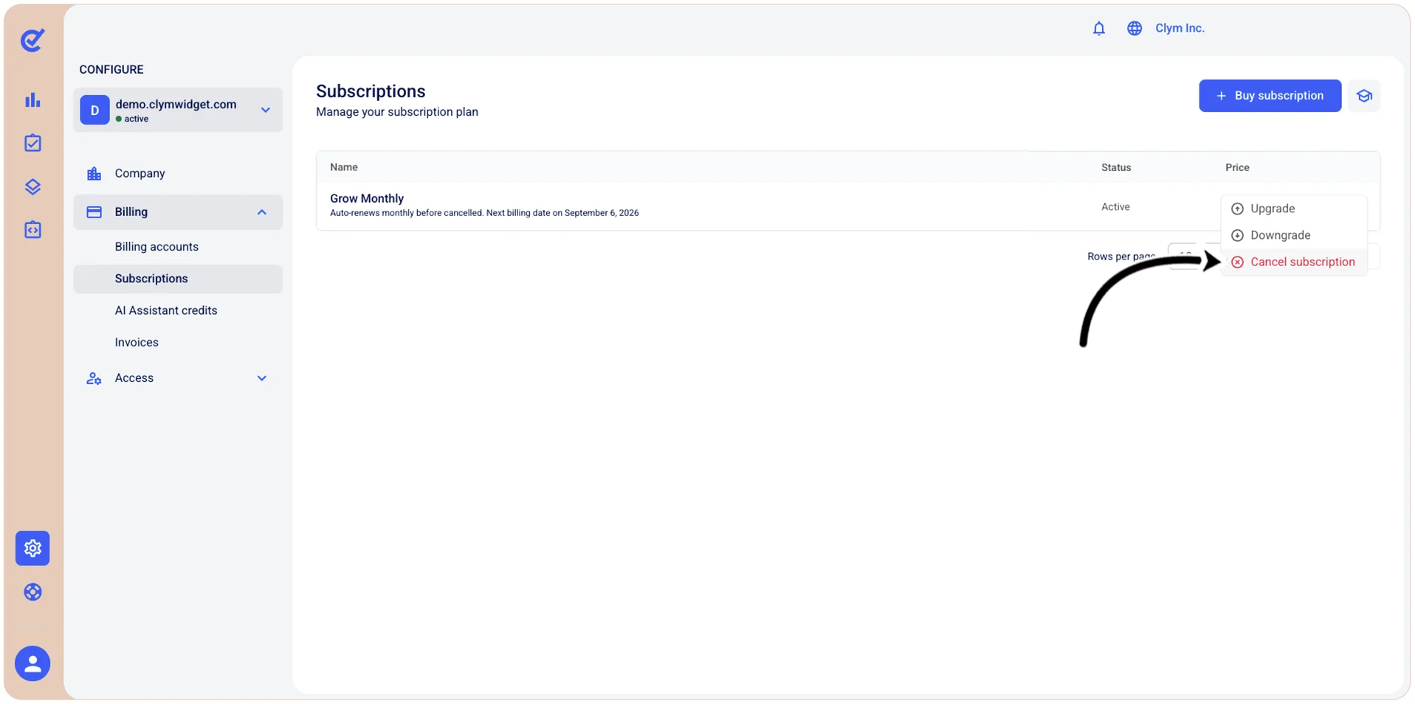Click the D domain avatar badge

pos(94,110)
